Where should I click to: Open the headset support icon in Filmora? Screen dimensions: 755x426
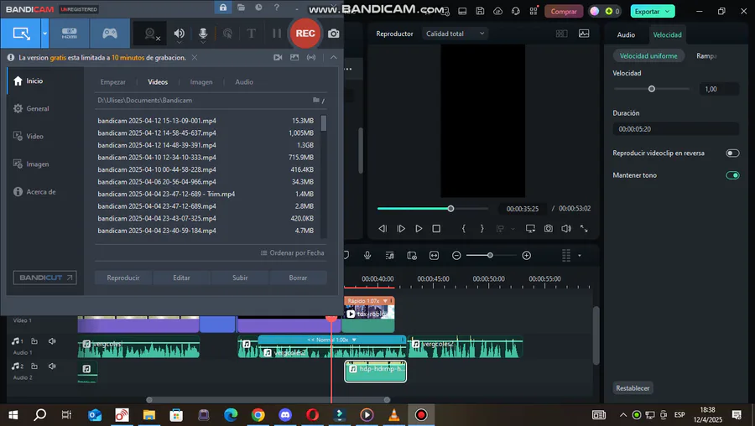(x=516, y=11)
